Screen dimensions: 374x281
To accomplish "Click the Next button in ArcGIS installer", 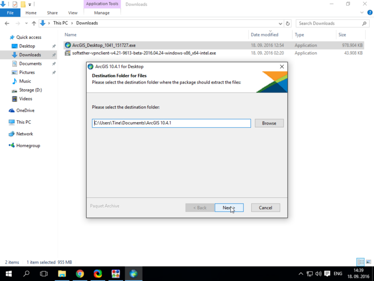I will pos(229,208).
